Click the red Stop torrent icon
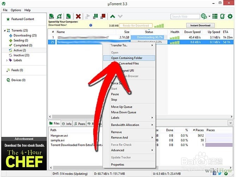The width and height of the screenshot is (236, 177). (x=103, y=16)
